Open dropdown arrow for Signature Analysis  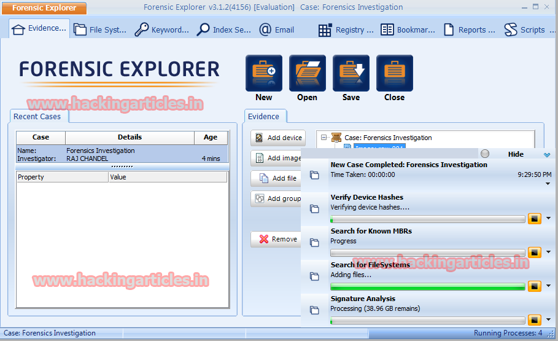pos(548,319)
